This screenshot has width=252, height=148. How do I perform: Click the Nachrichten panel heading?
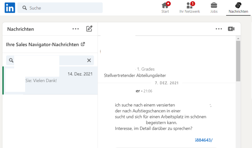[x=20, y=29]
